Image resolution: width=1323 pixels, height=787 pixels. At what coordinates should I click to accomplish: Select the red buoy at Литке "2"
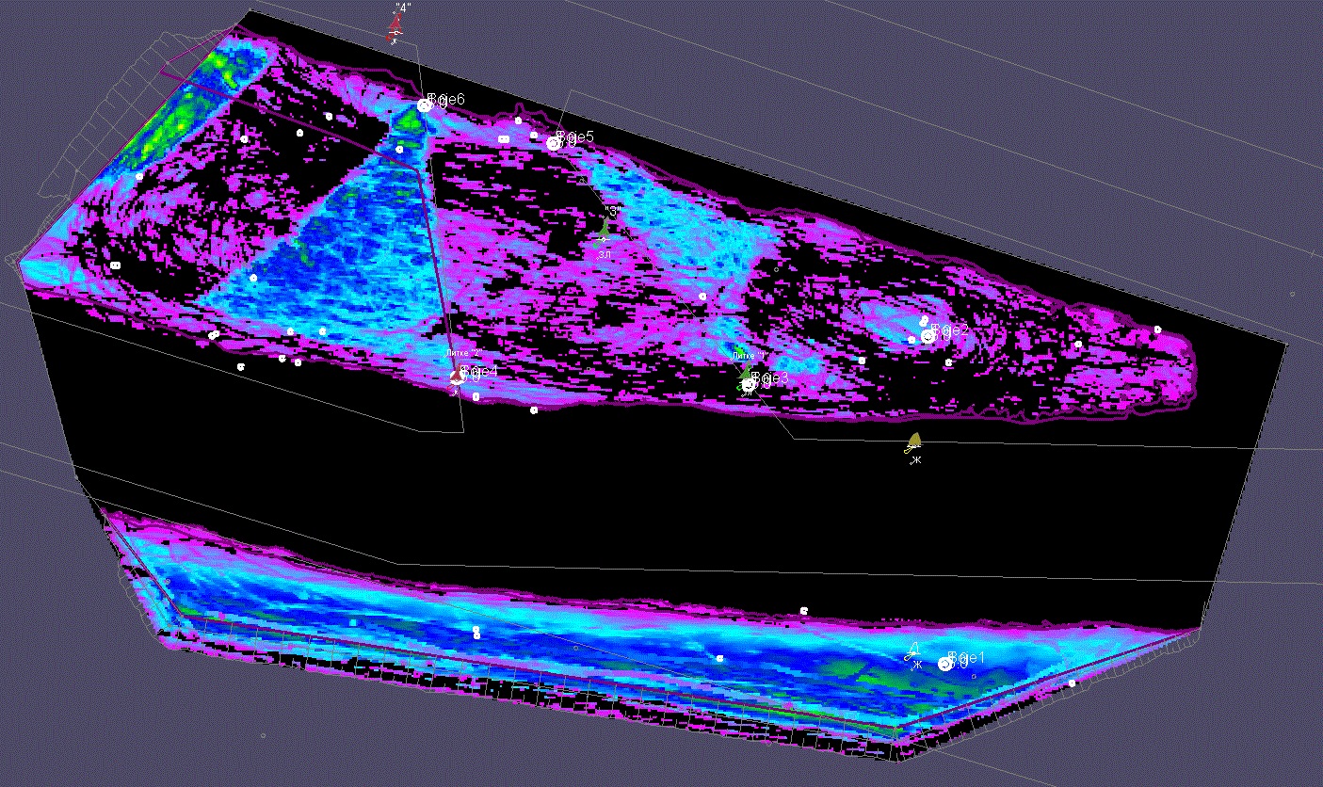coord(457,377)
